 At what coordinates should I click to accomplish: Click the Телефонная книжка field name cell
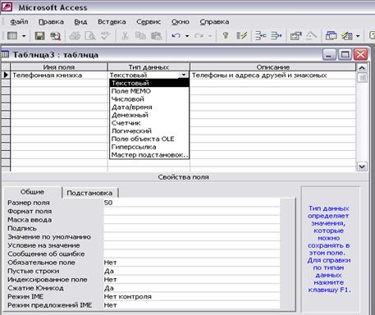[x=59, y=75]
